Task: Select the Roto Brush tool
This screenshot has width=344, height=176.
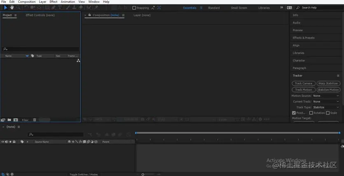Action: pyautogui.click(x=89, y=8)
